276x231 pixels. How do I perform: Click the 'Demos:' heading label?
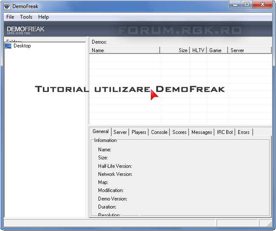coord(99,42)
